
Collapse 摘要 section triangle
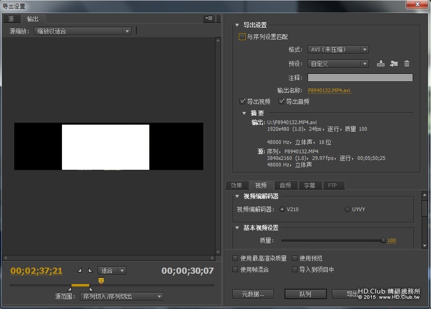244,113
